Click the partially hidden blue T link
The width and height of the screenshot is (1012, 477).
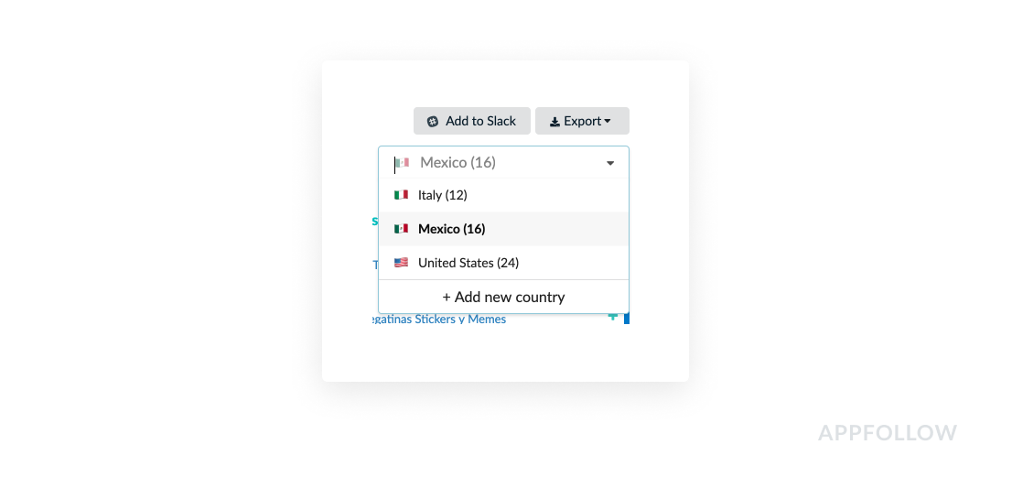(376, 265)
